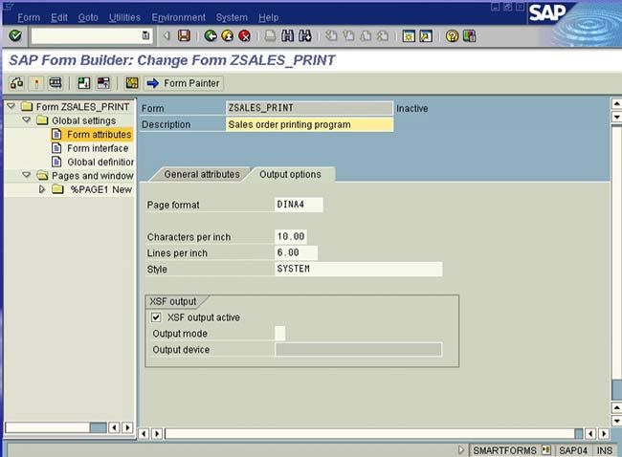Open the Help menu
622x457 pixels.
point(268,17)
